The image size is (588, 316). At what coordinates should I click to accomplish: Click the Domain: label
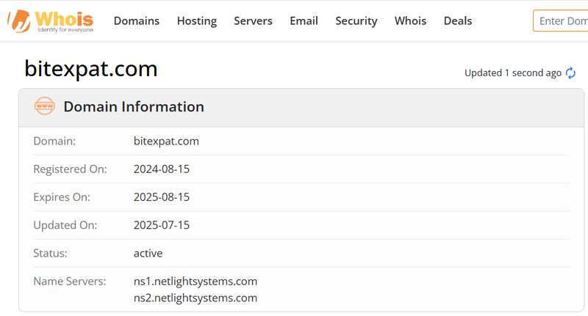[54, 141]
